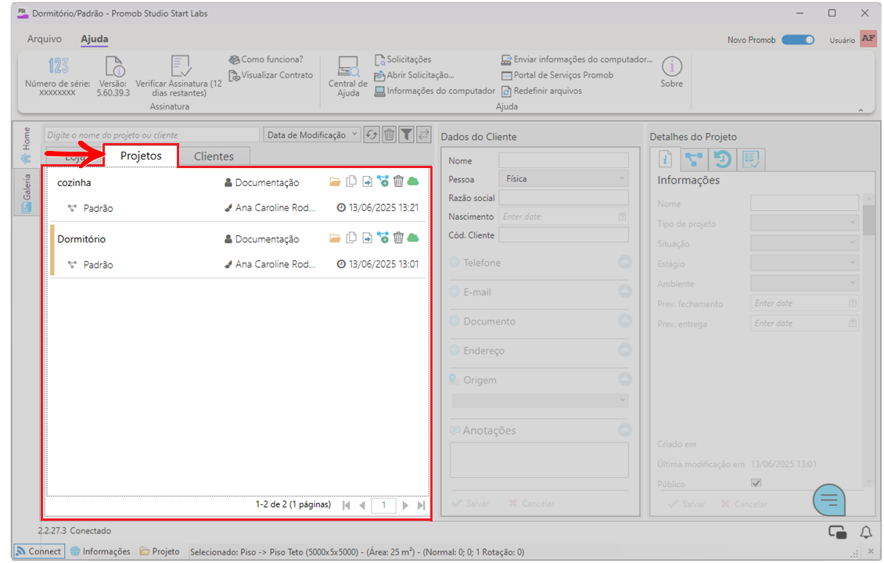Open the Home side tab
Screen dimensions: 884x563
[x=25, y=146]
